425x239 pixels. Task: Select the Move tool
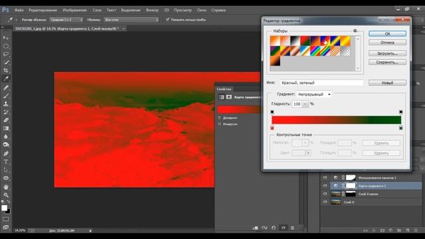[x=6, y=38]
